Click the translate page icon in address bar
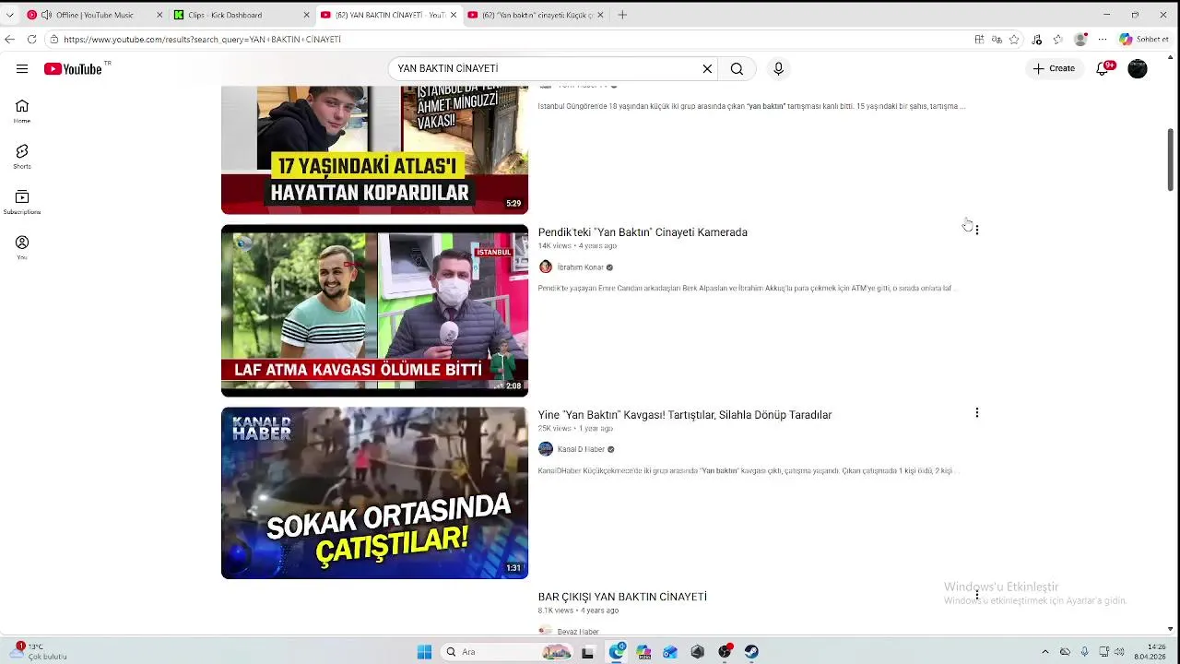This screenshot has height=664, width=1180. pos(997,40)
